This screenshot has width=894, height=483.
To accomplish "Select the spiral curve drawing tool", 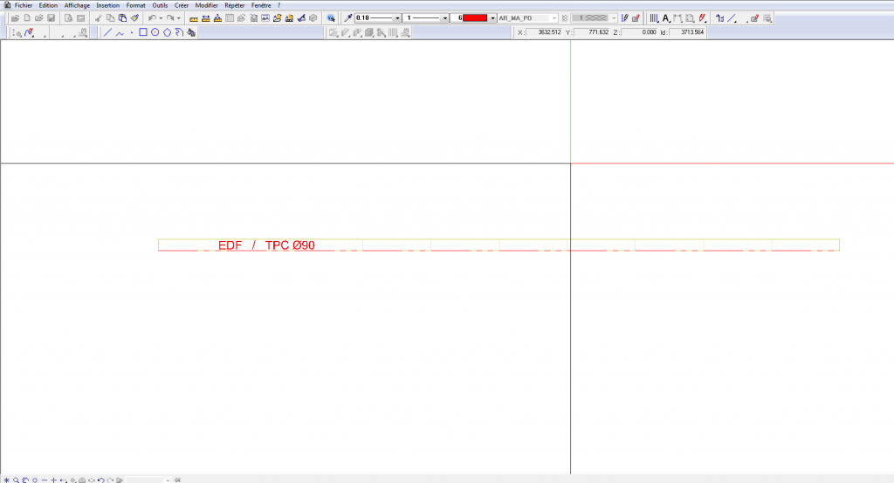I will click(x=179, y=32).
